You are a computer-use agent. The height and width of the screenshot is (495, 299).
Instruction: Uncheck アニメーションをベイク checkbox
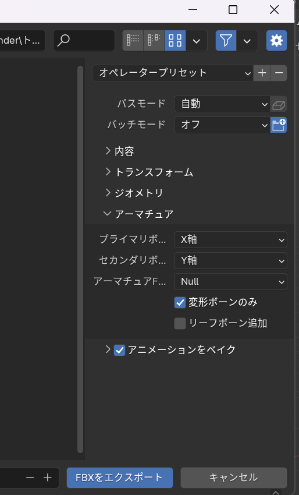(x=119, y=350)
